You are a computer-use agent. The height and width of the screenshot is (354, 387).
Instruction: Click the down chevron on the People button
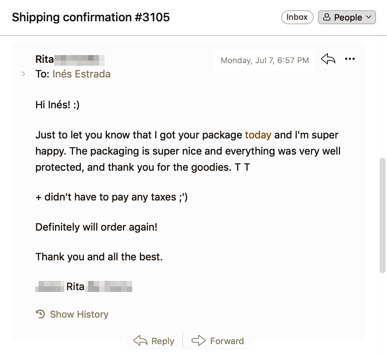(369, 18)
